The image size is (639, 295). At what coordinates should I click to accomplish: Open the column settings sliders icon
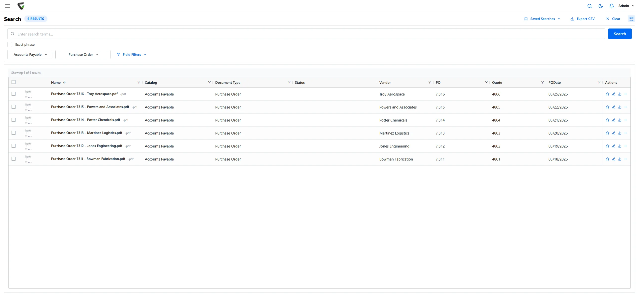631,19
